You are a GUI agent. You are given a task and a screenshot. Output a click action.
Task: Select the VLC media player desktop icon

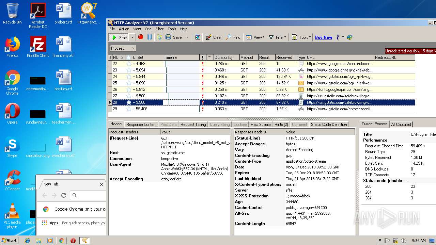point(12,215)
